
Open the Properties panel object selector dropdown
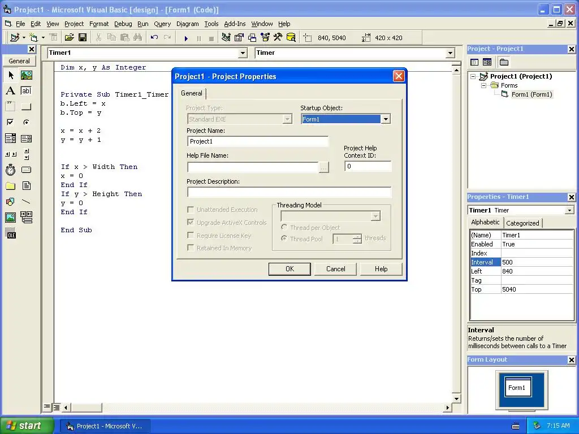(x=569, y=210)
